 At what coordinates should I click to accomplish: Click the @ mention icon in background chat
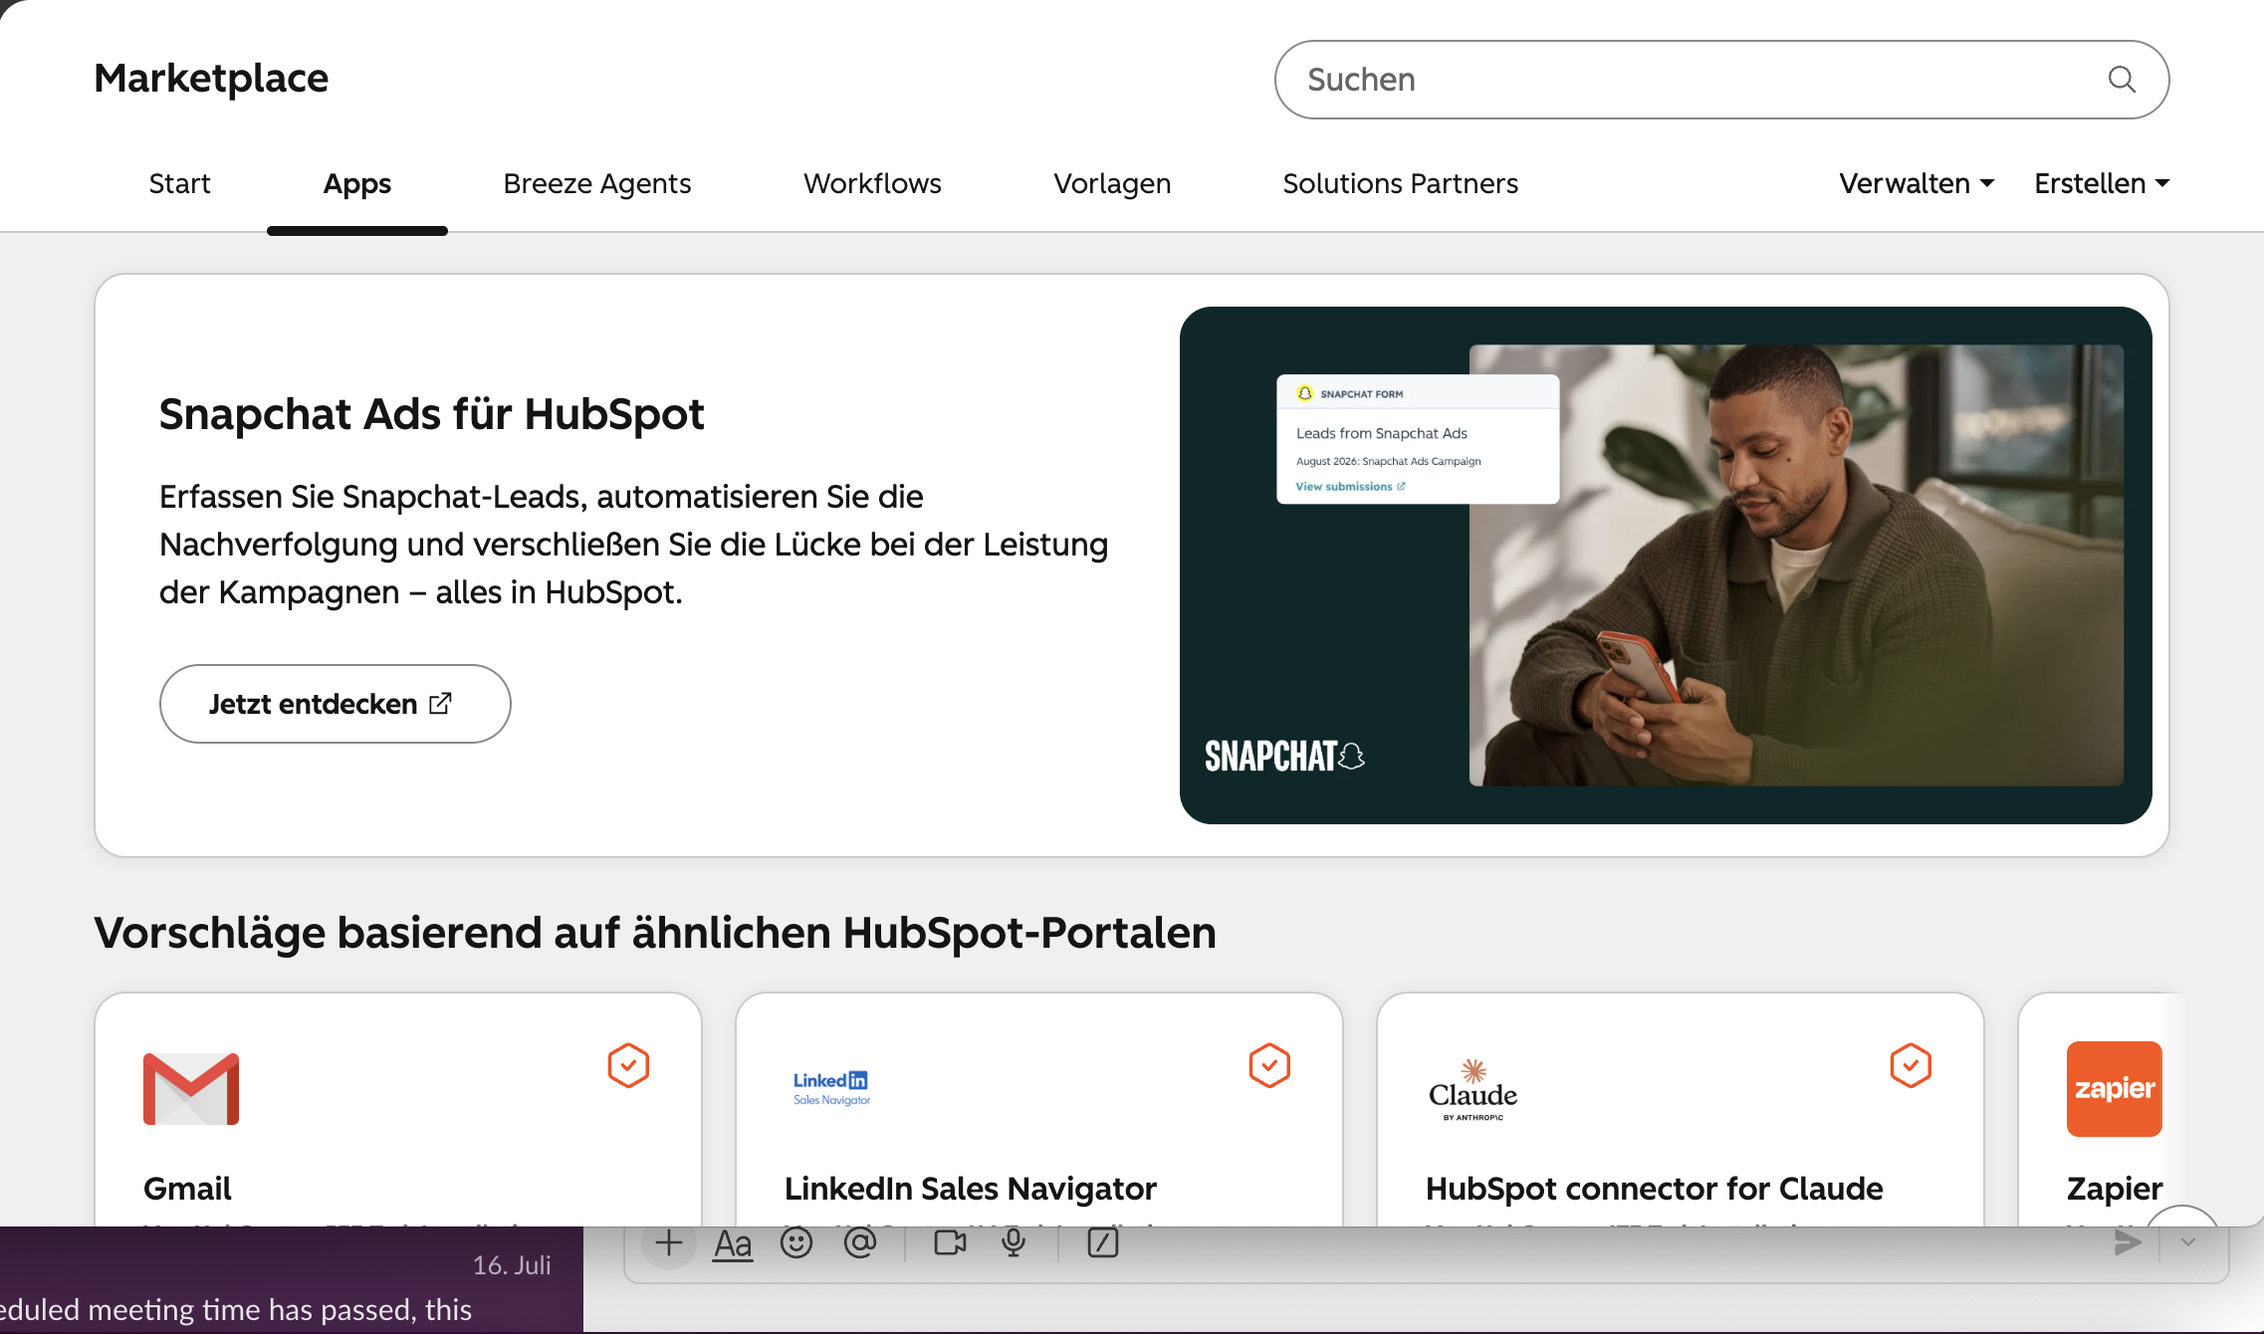(860, 1242)
